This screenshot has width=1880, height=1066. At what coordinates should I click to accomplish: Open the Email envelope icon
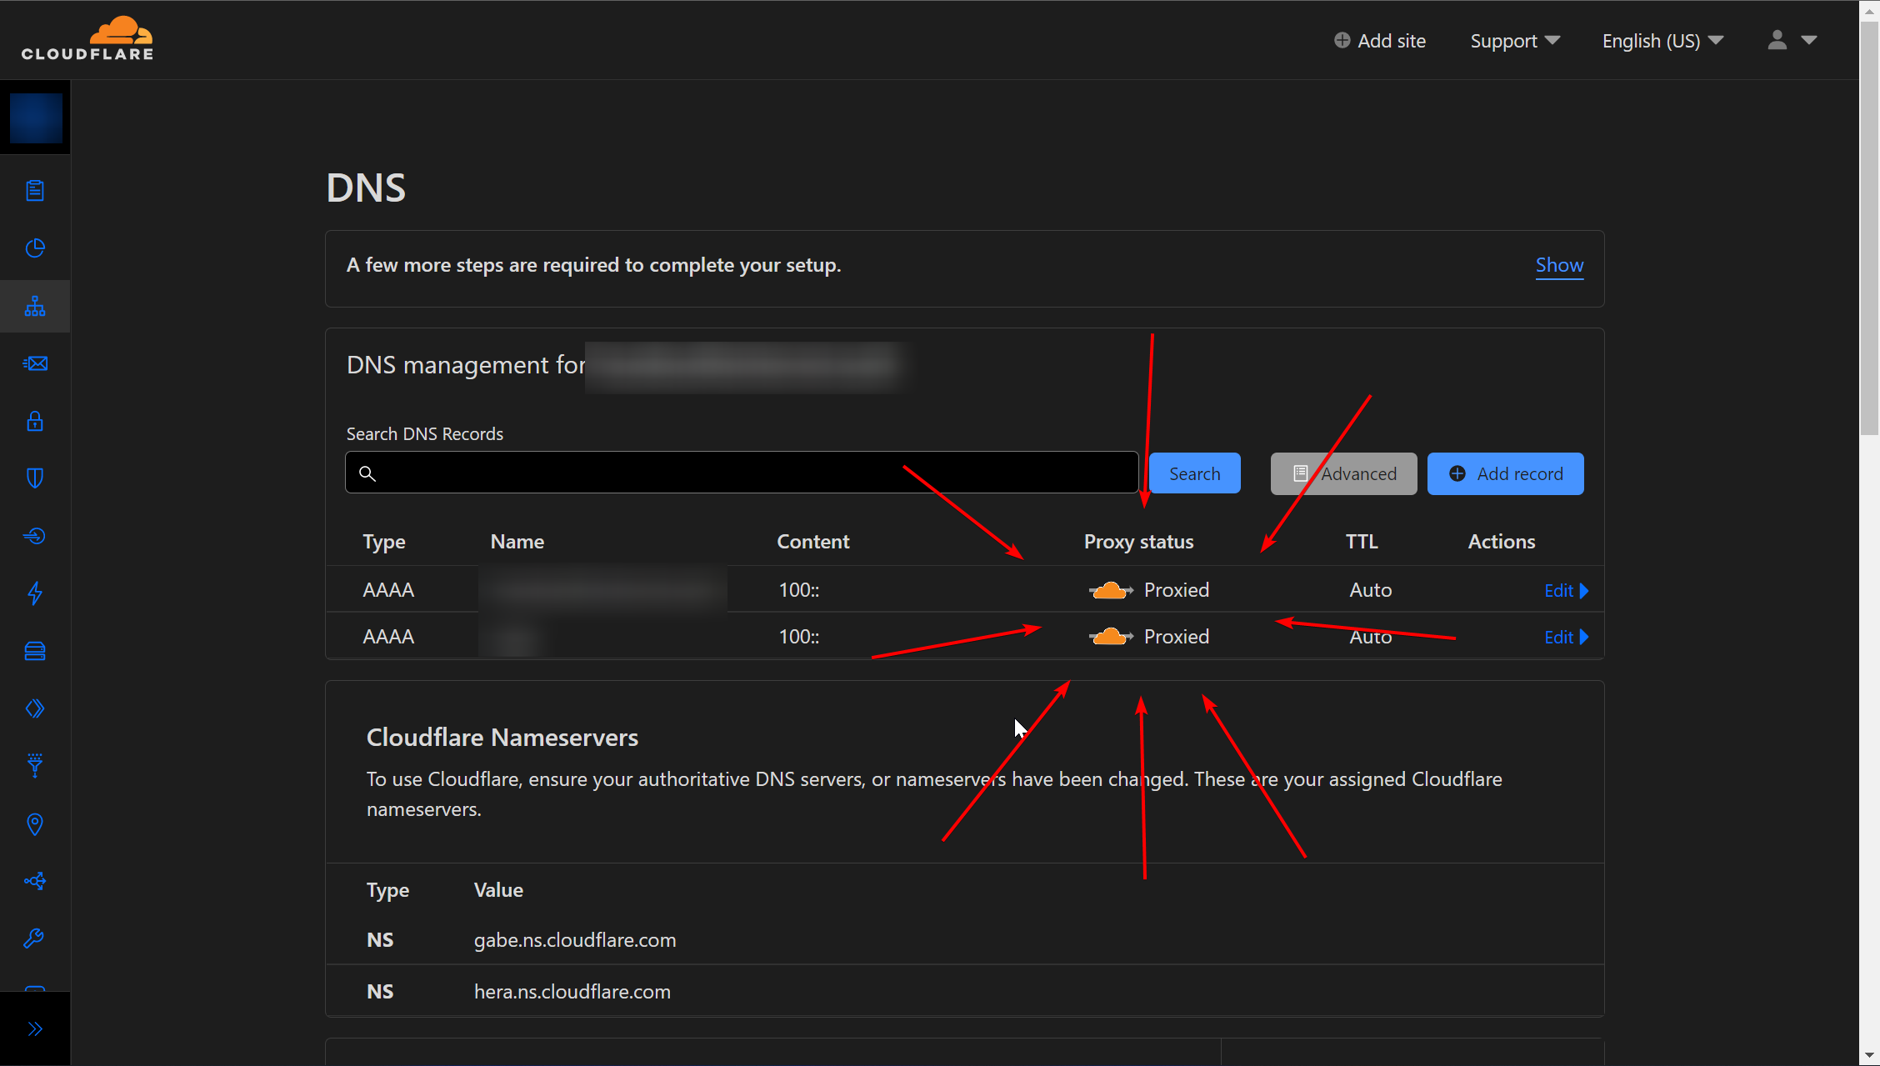(x=35, y=363)
